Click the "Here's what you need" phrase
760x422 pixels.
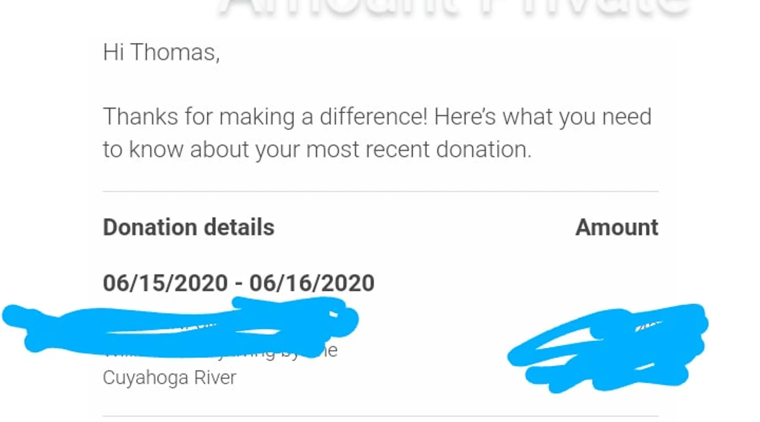[x=543, y=117]
